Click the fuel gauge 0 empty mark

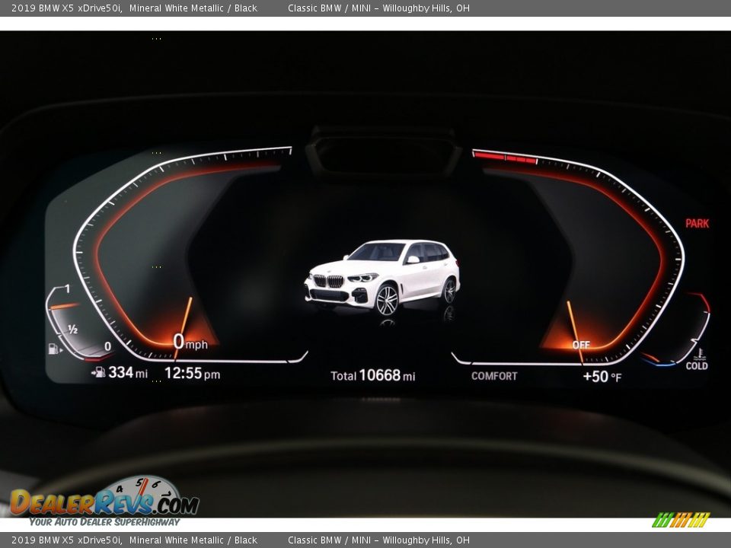107,347
